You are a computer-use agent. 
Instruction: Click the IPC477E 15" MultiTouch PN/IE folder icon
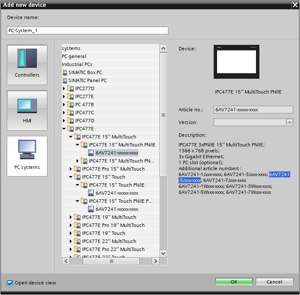coord(84,145)
